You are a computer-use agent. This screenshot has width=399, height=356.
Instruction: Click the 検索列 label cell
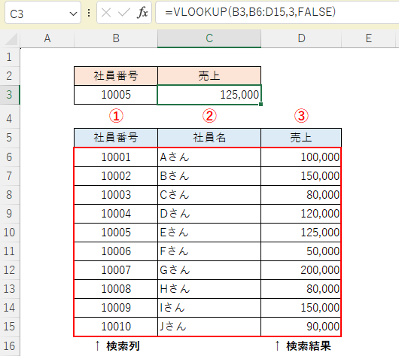(116, 346)
